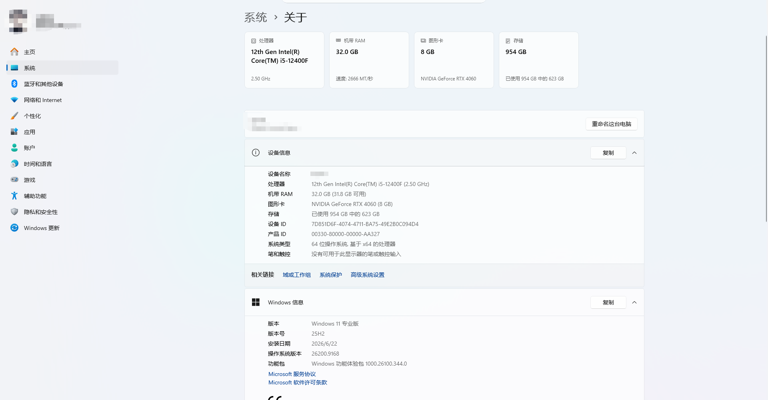768x400 pixels.
Task: Click the storage icon on 954 GB card
Action: tap(508, 41)
